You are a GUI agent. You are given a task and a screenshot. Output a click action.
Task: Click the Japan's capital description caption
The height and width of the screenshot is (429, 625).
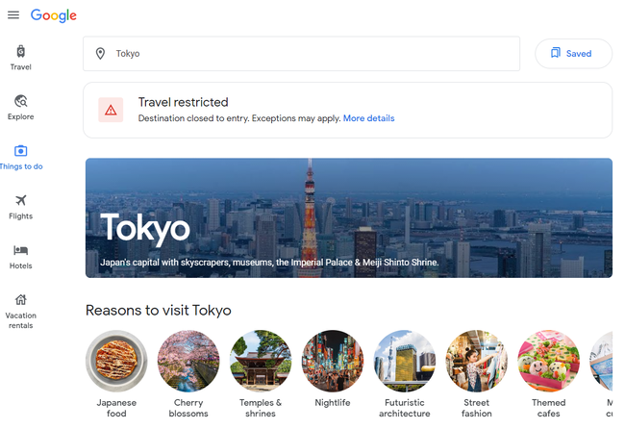coord(269,263)
